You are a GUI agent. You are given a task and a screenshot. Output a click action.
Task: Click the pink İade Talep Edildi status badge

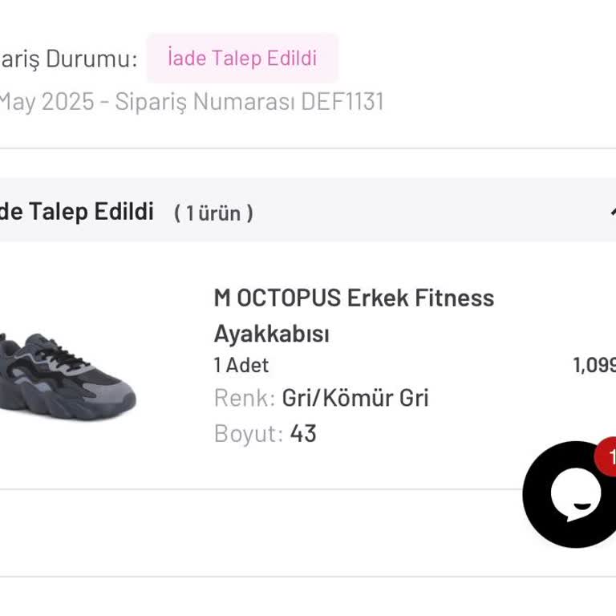point(242,59)
